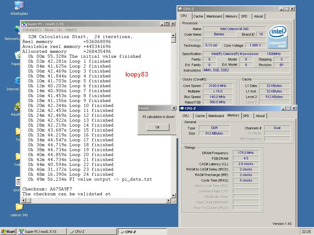
Task: Switch to About tab in upper CPU-Z
Action: (x=258, y=16)
